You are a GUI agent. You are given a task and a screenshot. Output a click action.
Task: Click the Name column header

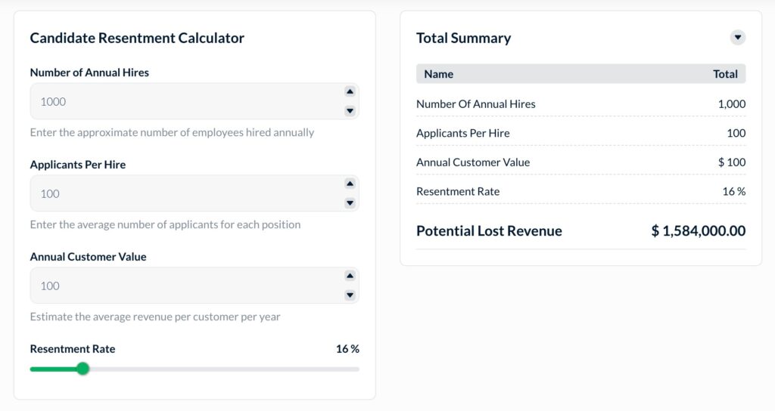point(439,74)
